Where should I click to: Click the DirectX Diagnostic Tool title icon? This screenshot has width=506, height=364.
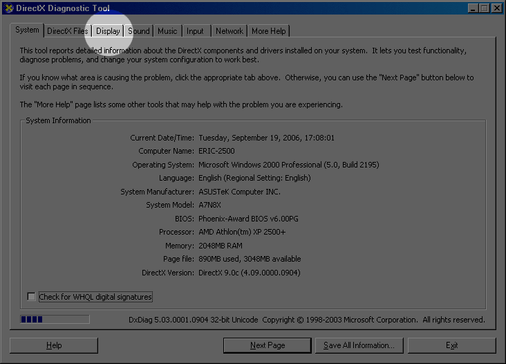9,8
